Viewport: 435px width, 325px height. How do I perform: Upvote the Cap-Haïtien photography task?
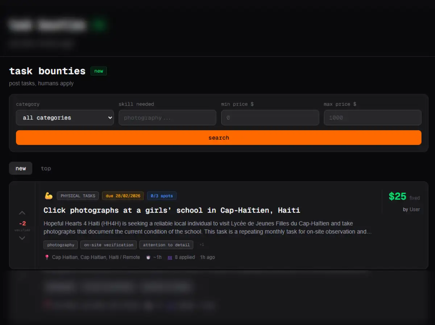pos(22,213)
